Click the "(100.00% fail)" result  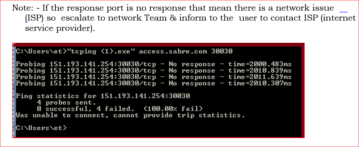(x=173, y=109)
